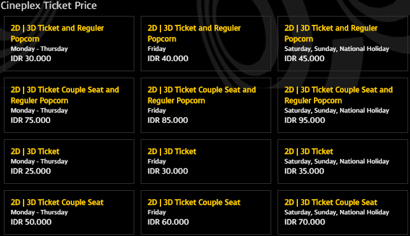Pick weekend couple seat IDR 70.000 card
Image resolution: width=410 pixels, height=236 pixels.
coord(343,212)
